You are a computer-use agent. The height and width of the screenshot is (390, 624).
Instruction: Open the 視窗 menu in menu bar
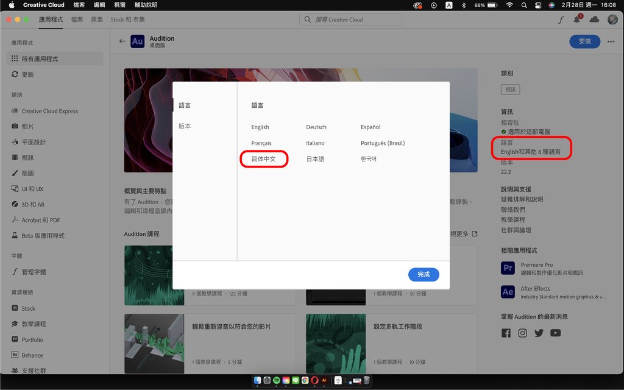pyautogui.click(x=120, y=5)
